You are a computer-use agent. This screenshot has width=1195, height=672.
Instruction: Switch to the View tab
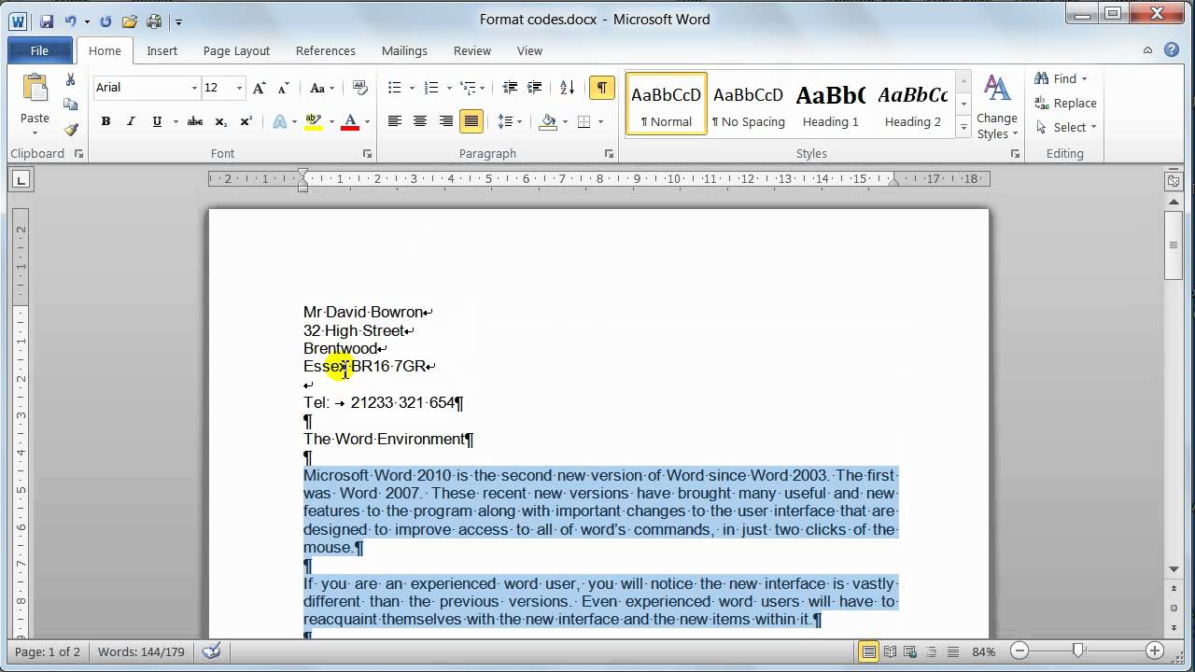529,50
